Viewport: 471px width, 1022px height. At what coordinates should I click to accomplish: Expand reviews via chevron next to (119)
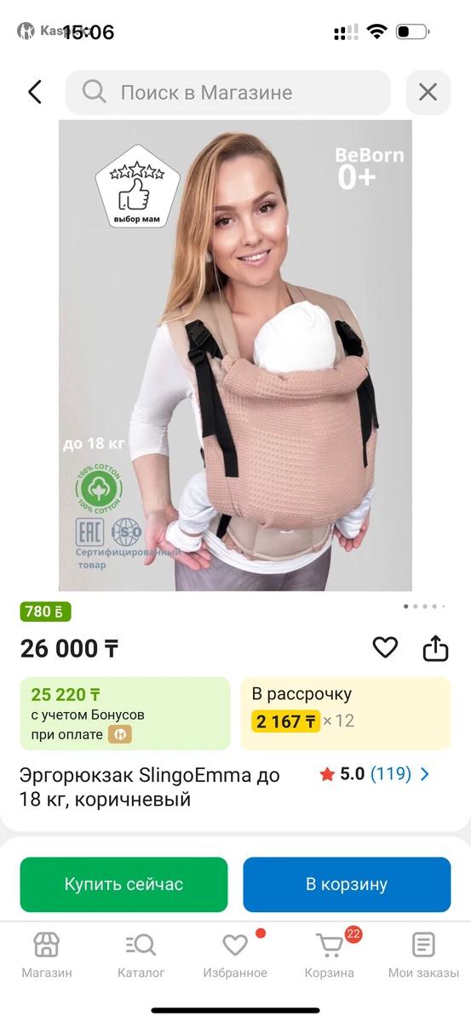[425, 774]
